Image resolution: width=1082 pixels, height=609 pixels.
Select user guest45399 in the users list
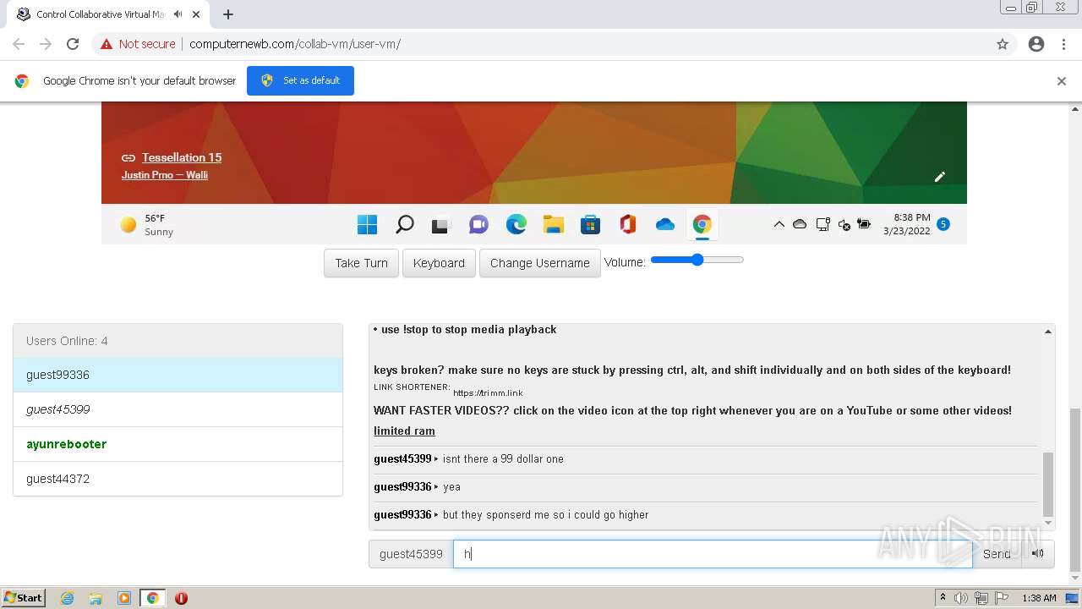click(178, 409)
